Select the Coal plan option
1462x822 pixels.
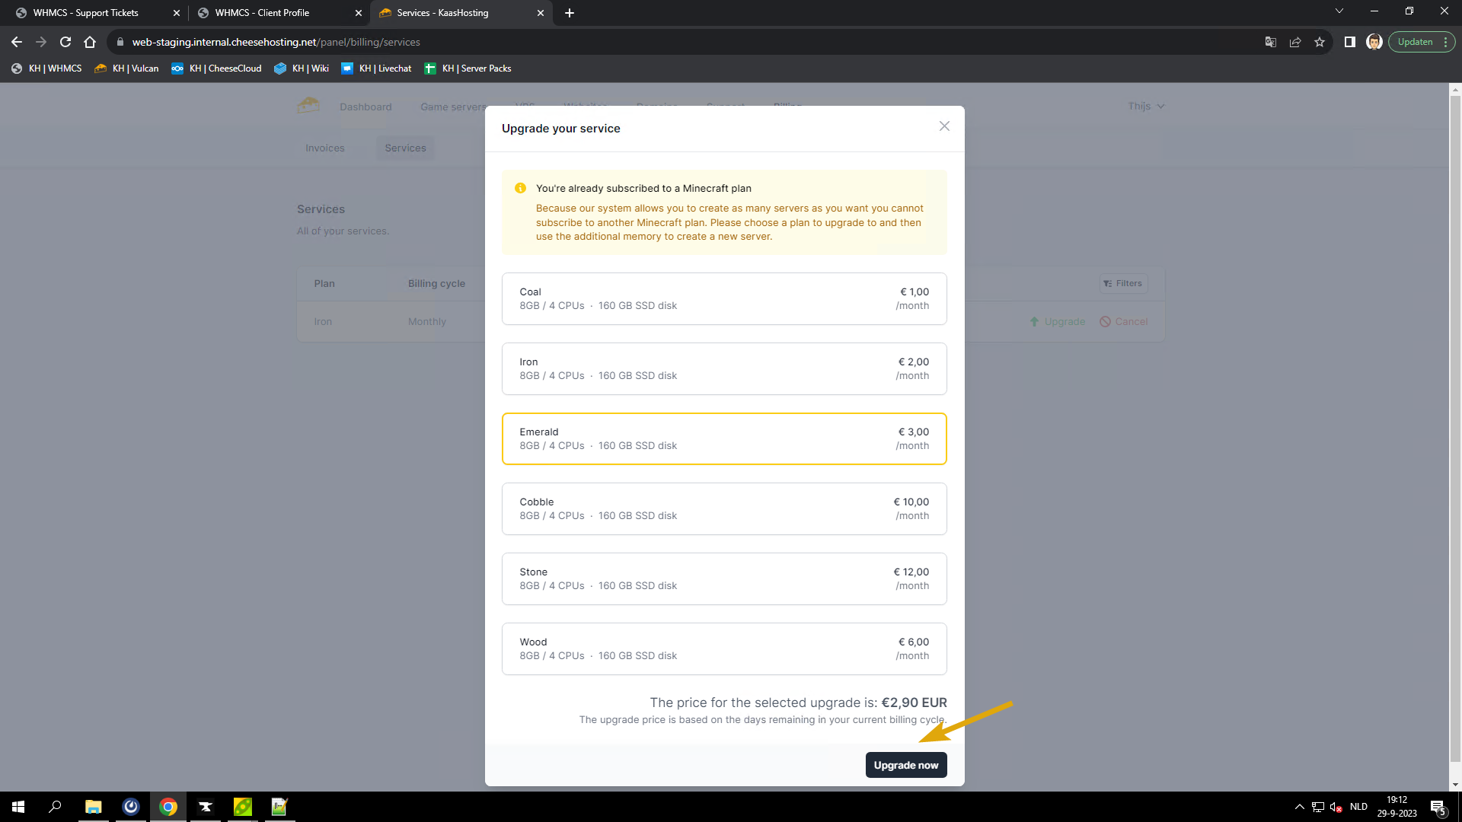pyautogui.click(x=723, y=298)
